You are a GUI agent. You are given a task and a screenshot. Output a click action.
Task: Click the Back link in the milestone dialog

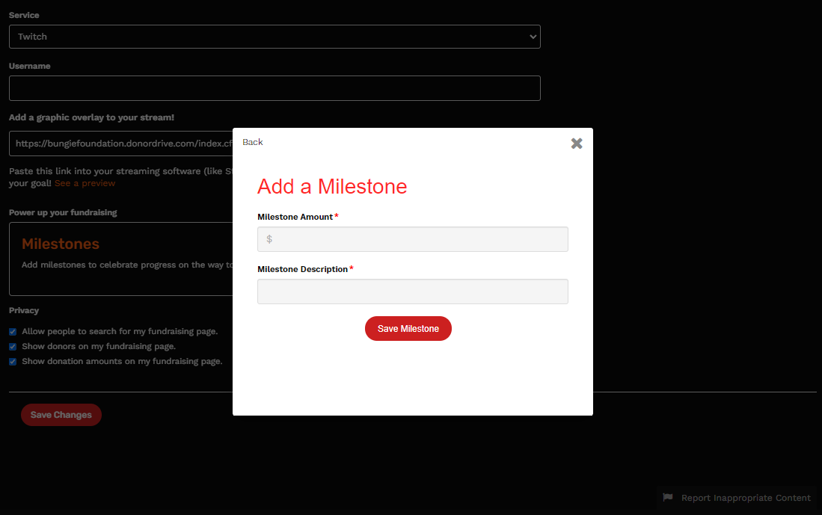click(x=252, y=141)
